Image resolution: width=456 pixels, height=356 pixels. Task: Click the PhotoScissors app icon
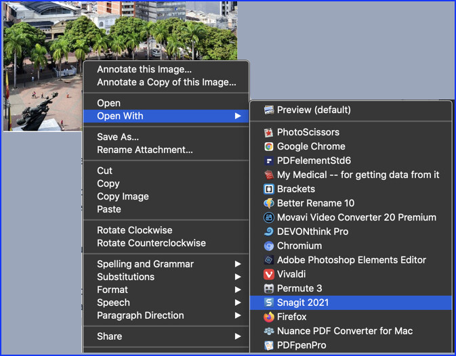point(269,133)
